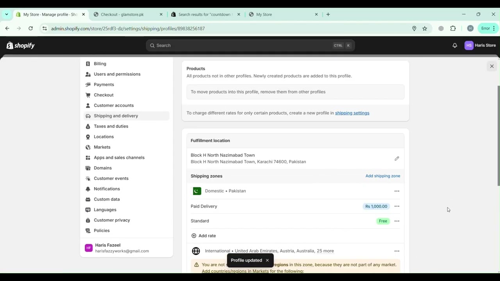500x281 pixels.
Task: Open browser extensions puzzle icon
Action: [453, 28]
